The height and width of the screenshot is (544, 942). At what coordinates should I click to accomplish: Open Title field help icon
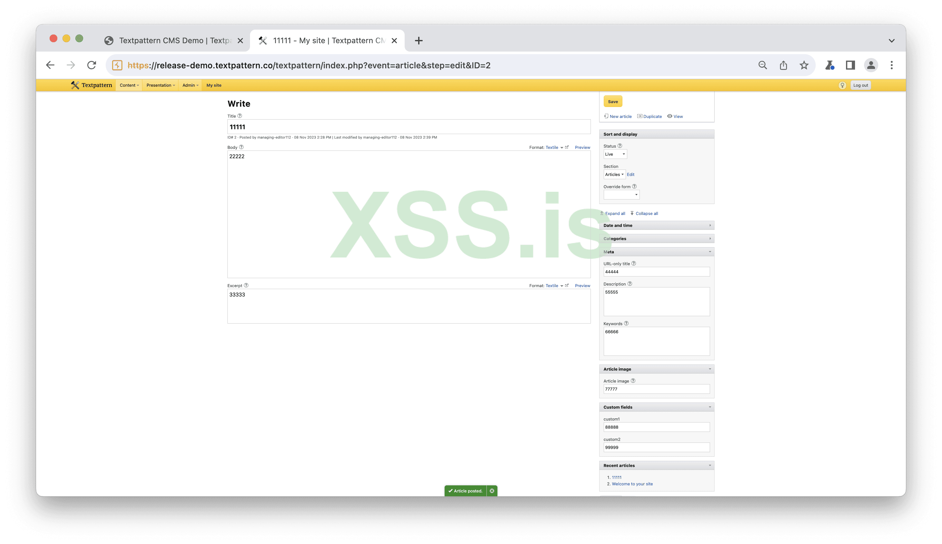[240, 116]
